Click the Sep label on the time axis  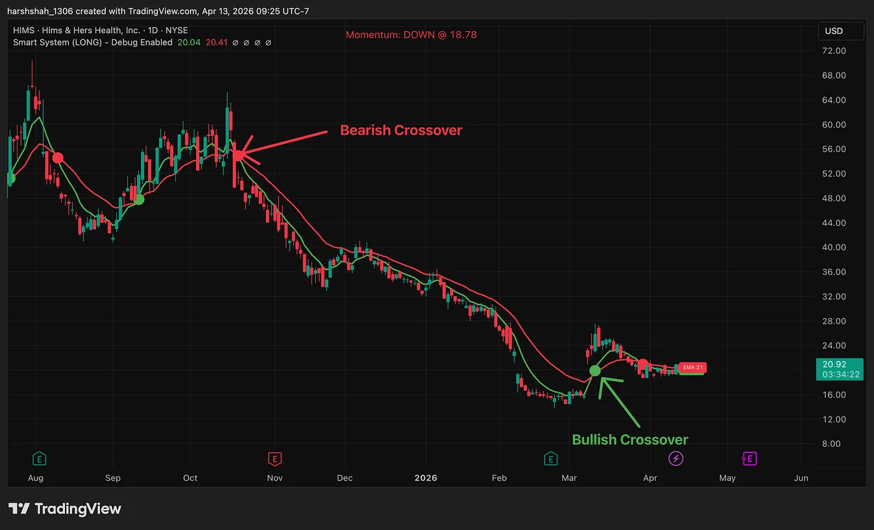click(113, 478)
